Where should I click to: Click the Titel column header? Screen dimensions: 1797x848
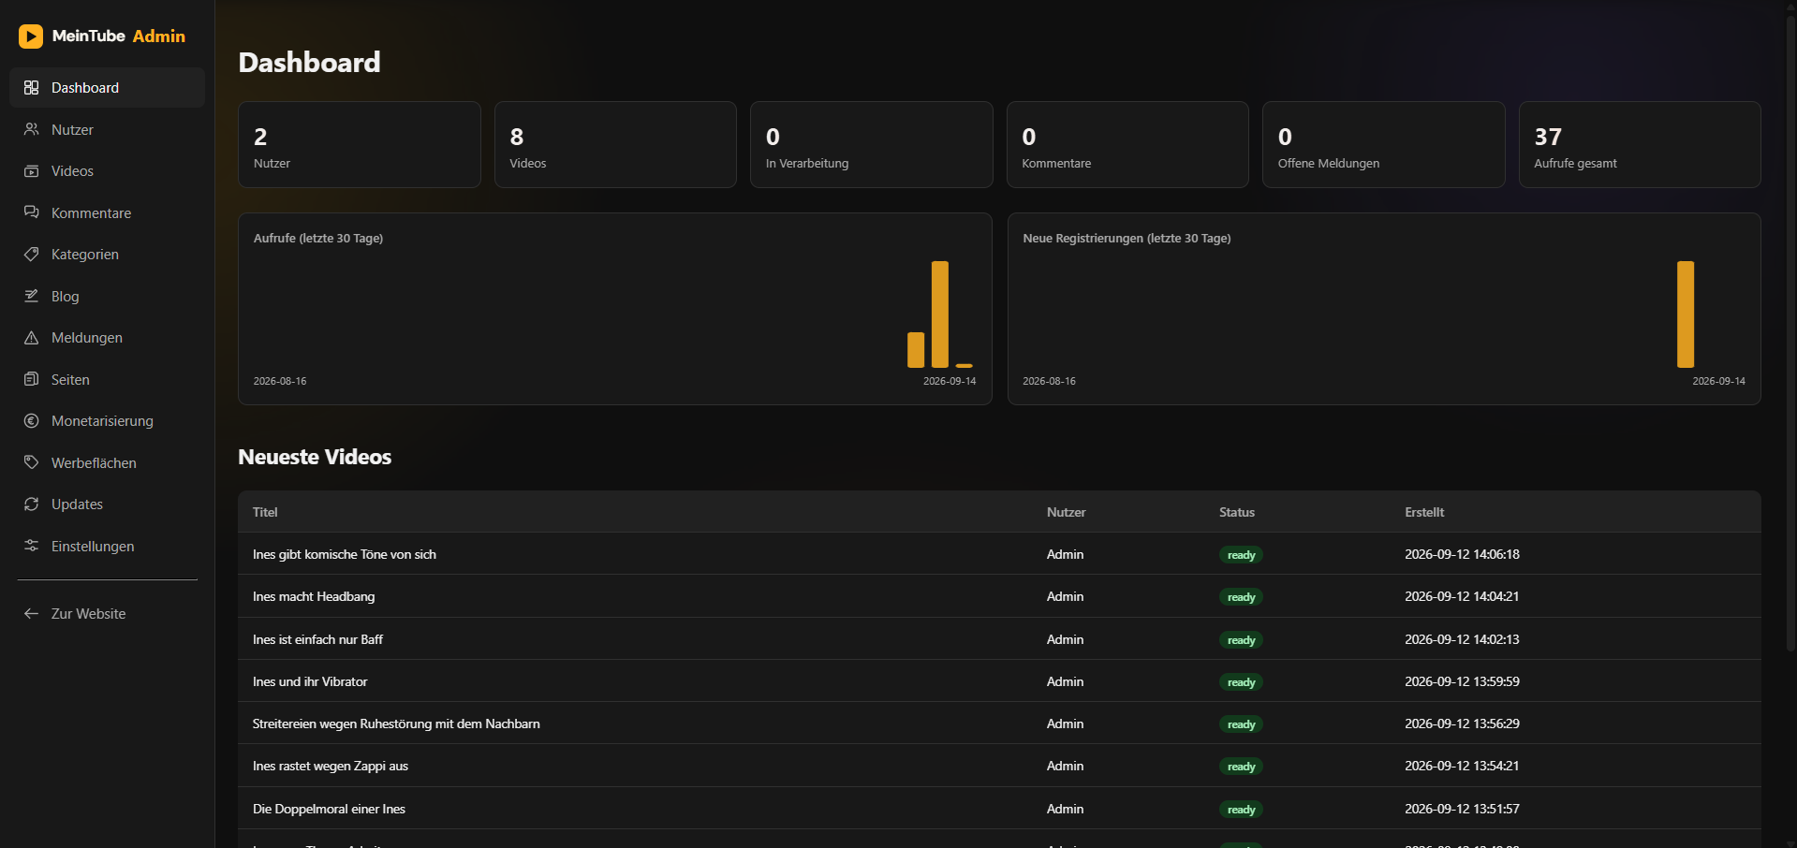click(265, 512)
